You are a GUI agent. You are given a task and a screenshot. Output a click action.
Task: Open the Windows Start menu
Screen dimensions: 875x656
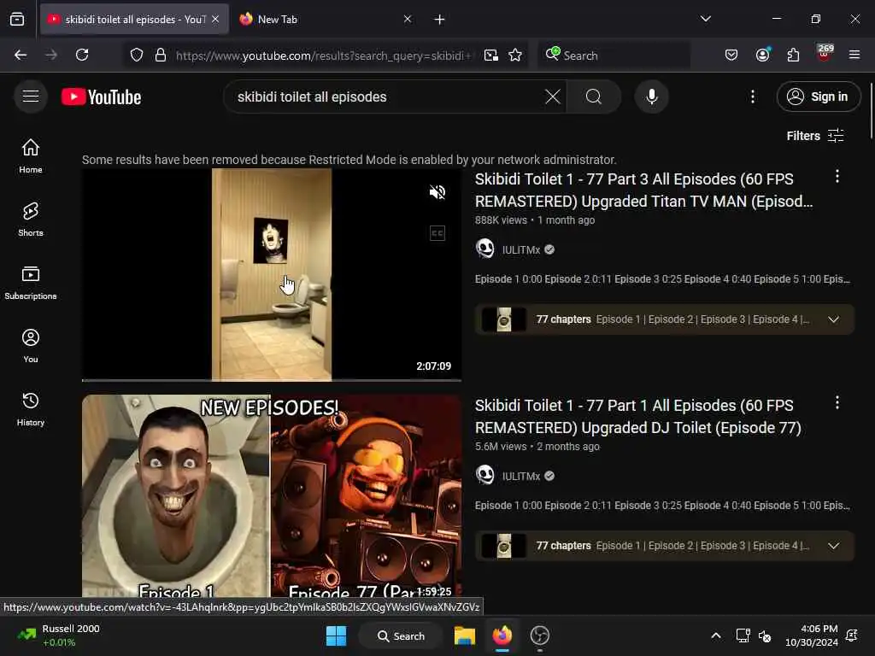336,635
